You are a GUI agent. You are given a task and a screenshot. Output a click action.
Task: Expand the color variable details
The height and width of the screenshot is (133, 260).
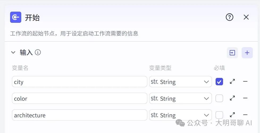tap(232, 98)
